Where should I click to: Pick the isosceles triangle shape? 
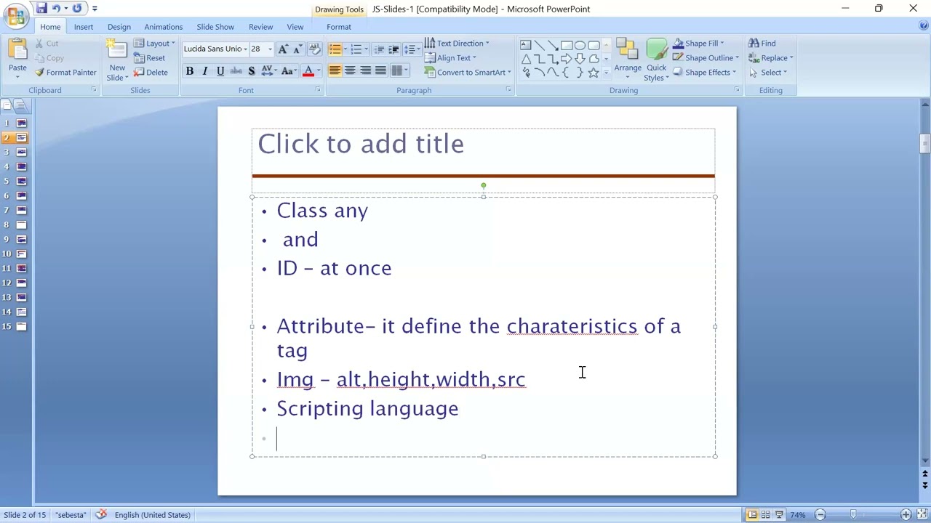pyautogui.click(x=526, y=59)
